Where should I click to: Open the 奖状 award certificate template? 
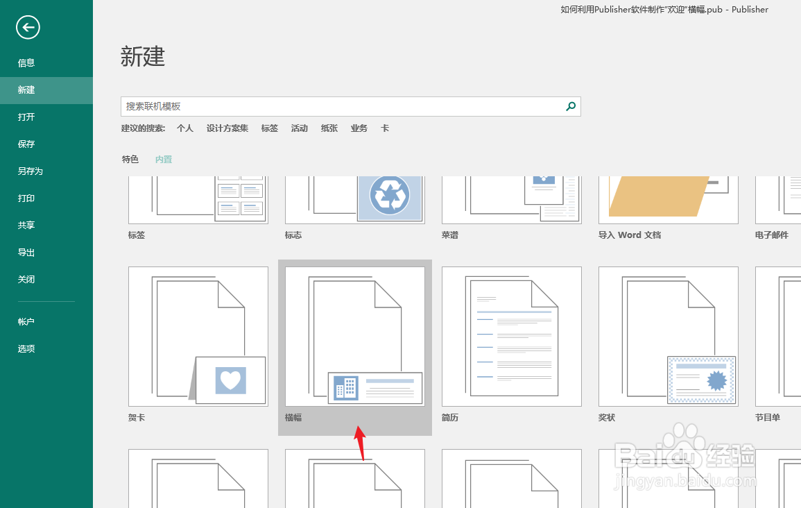[668, 337]
